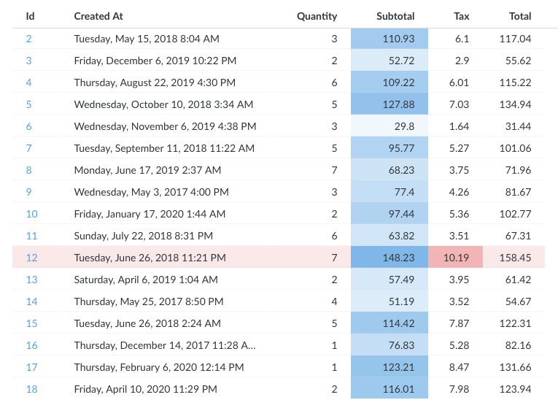Select the Total cell 117.04
Viewport: 558px width, 400px height.
[x=514, y=39]
